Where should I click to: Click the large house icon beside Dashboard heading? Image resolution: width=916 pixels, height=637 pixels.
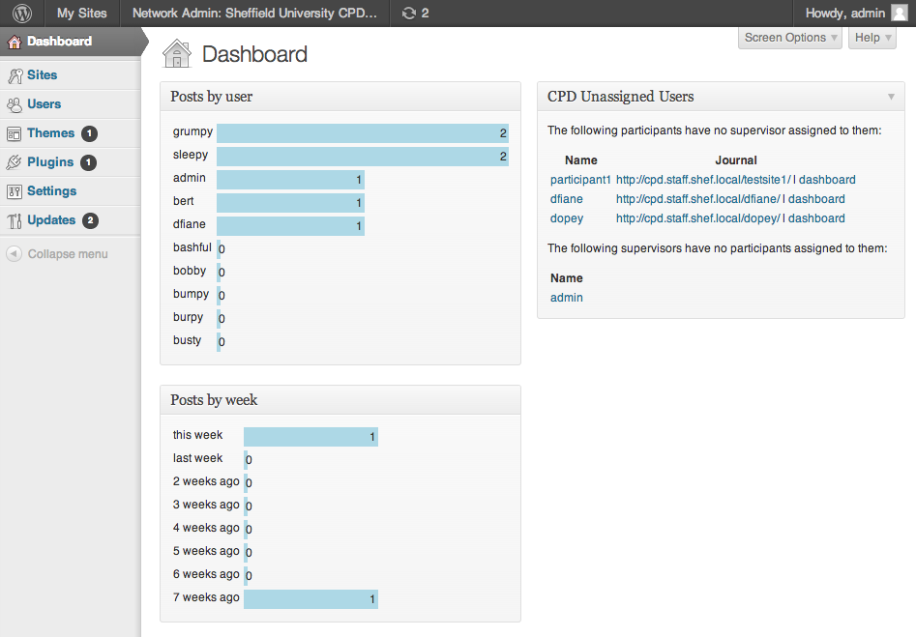point(177,54)
